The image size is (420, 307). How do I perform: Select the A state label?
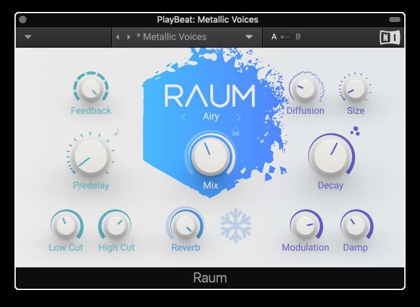click(274, 36)
